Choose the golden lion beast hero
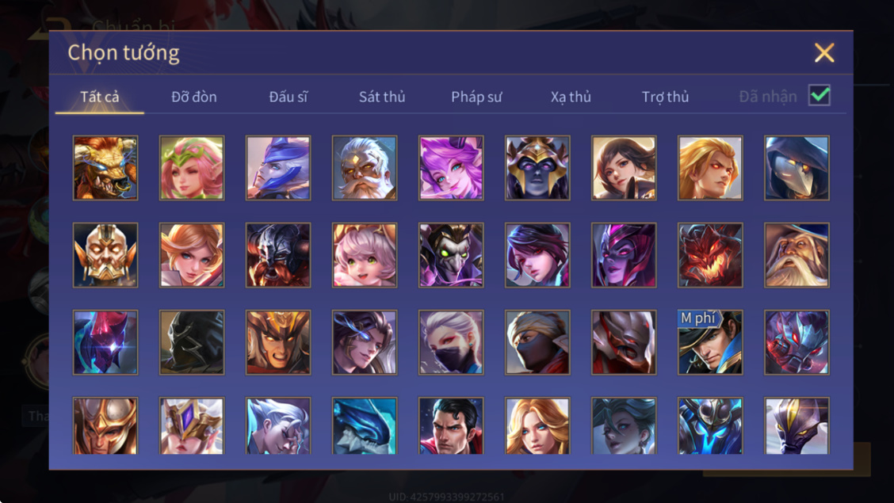 105,168
